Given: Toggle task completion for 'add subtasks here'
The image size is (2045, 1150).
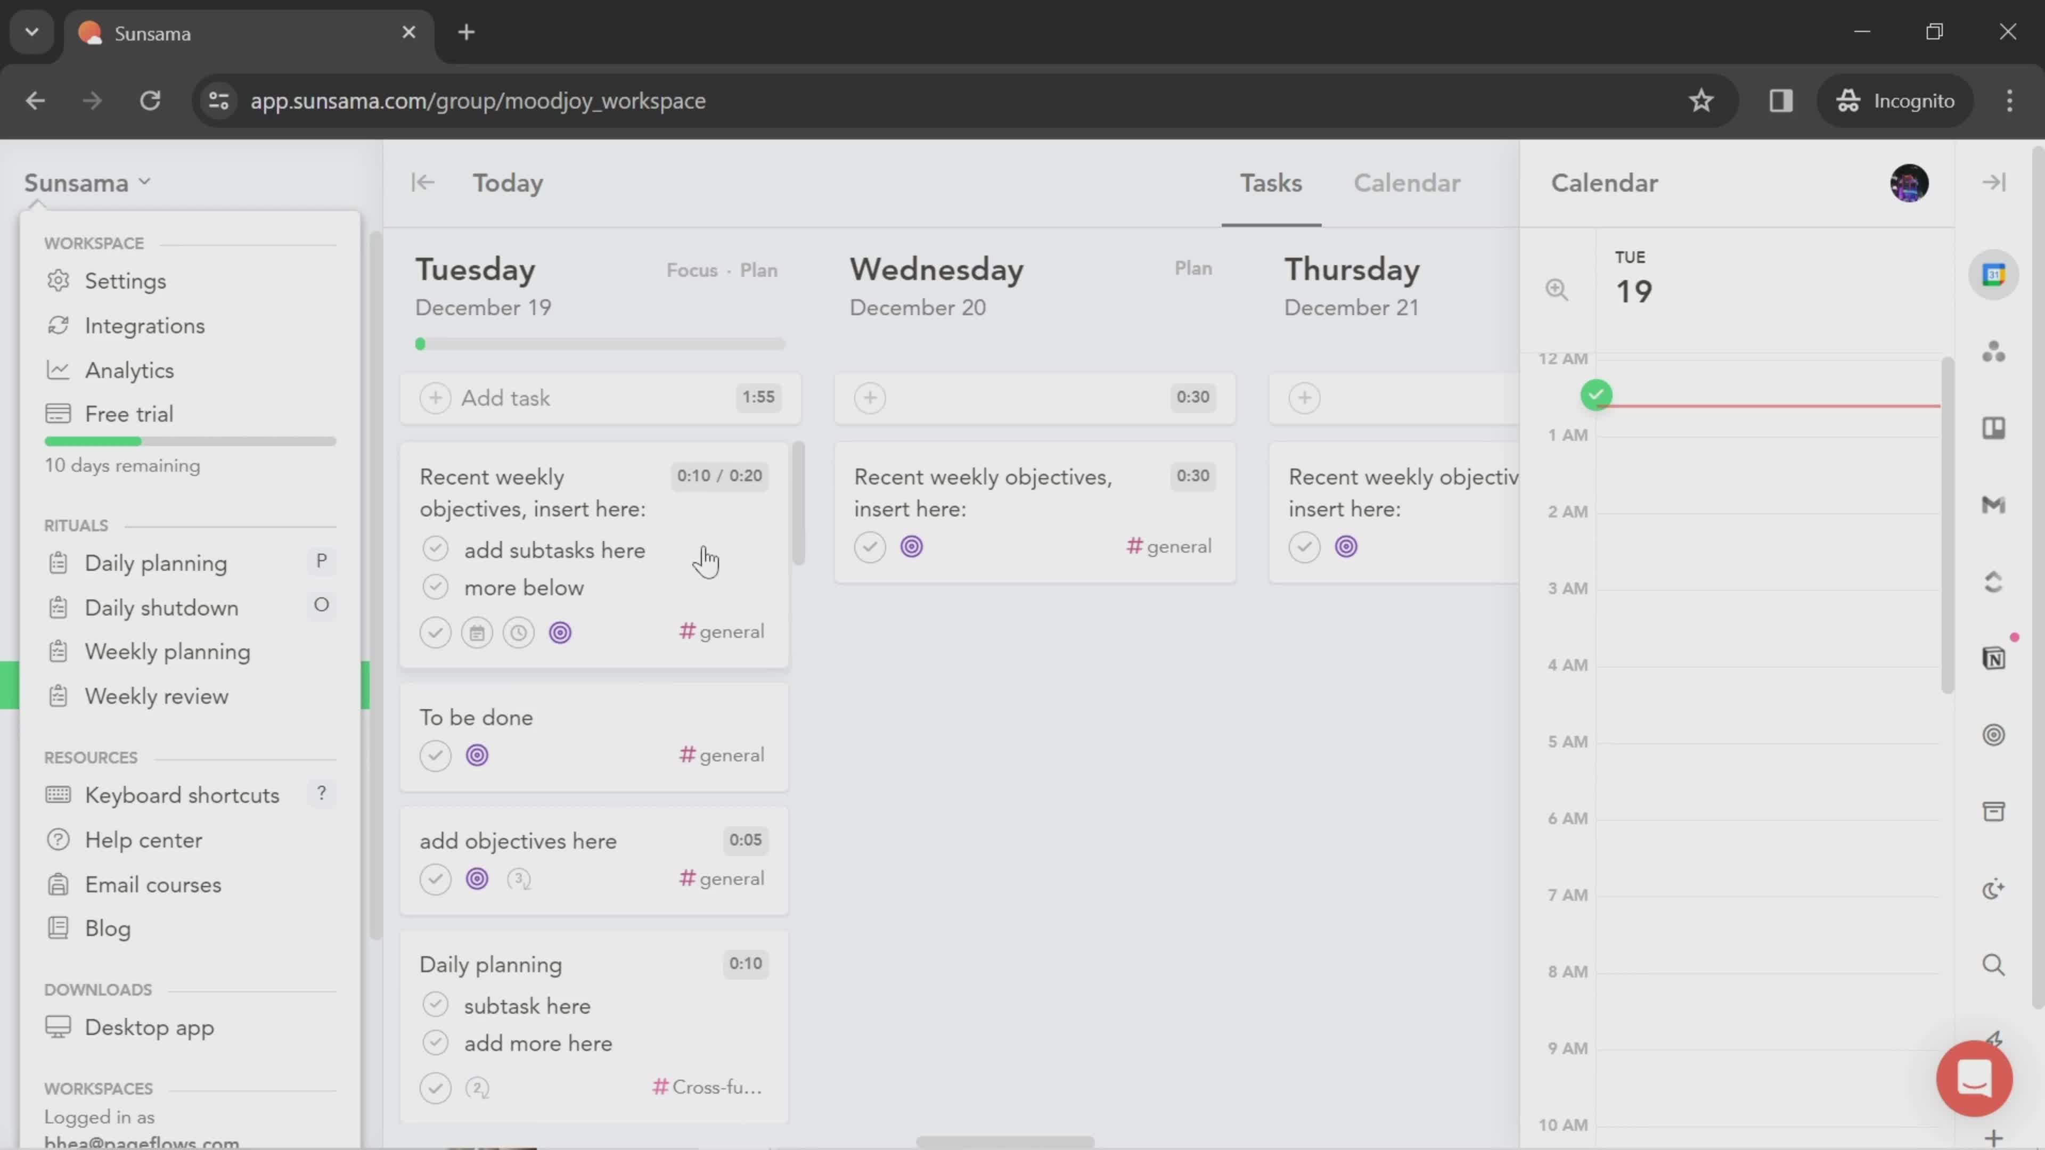Looking at the screenshot, I should tap(436, 548).
